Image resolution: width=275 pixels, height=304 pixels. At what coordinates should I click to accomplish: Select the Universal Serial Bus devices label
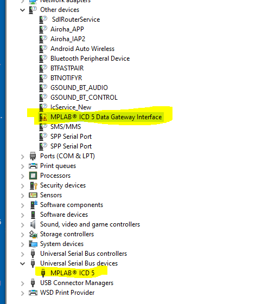(79, 263)
